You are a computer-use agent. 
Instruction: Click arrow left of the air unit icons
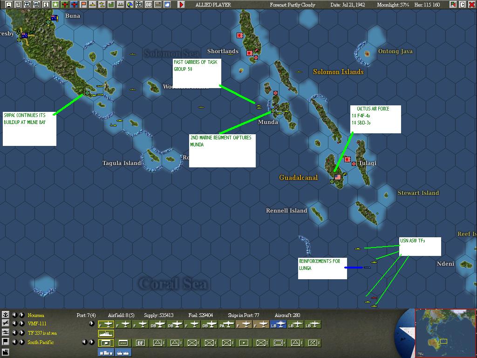tap(92, 324)
